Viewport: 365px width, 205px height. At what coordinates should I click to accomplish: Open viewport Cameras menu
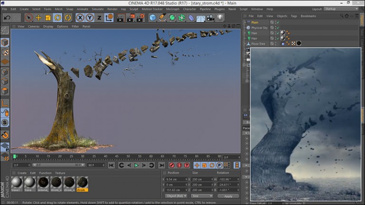[34, 27]
